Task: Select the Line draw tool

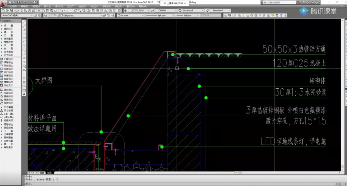Action: pyautogui.click(x=24, y=22)
